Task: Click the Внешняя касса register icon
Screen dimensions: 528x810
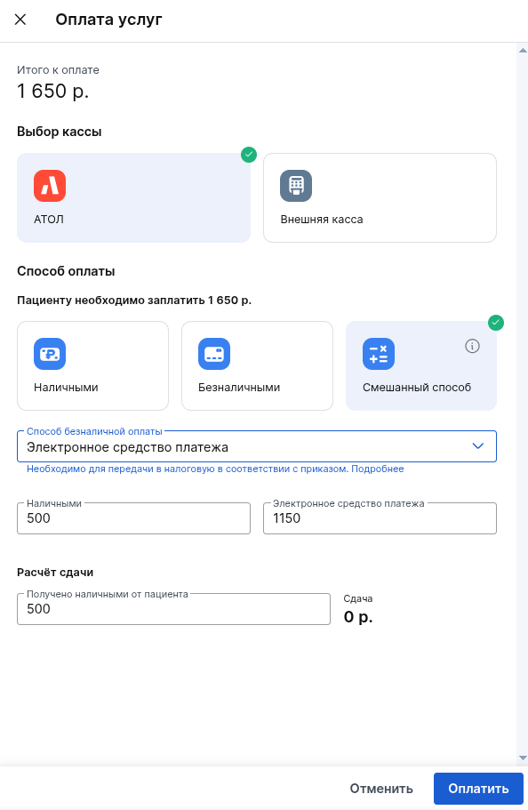Action: tap(296, 186)
